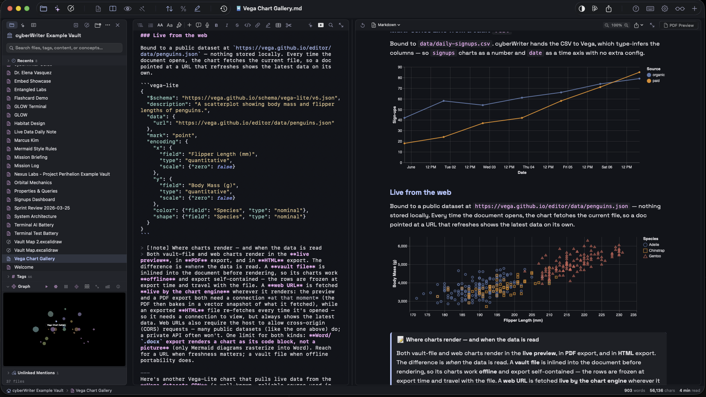Viewport: 706px width, 397px height.
Task: Create a new folder in sidebar
Action: (98, 25)
